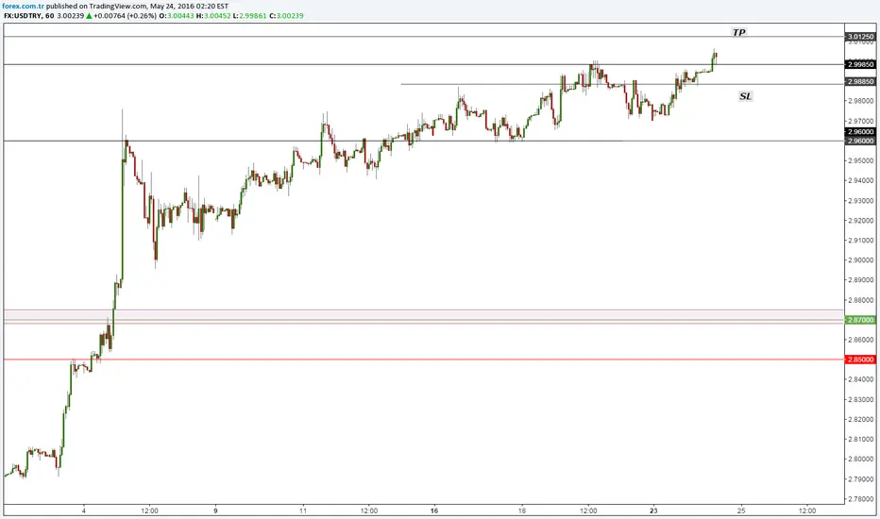Click the 2.98000 price axis label
Screen dimensions: 880x519
(x=860, y=101)
